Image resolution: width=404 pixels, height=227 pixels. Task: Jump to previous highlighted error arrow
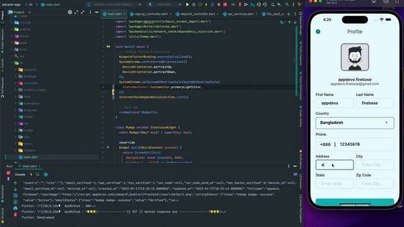click(x=290, y=23)
